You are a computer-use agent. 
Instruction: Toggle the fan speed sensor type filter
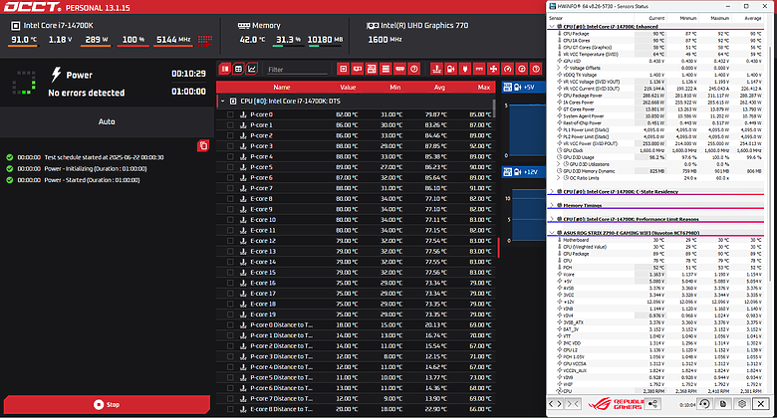(493, 69)
